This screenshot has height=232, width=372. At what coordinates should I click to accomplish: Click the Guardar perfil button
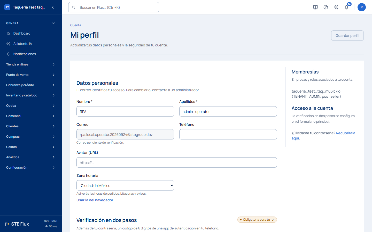pos(347,36)
